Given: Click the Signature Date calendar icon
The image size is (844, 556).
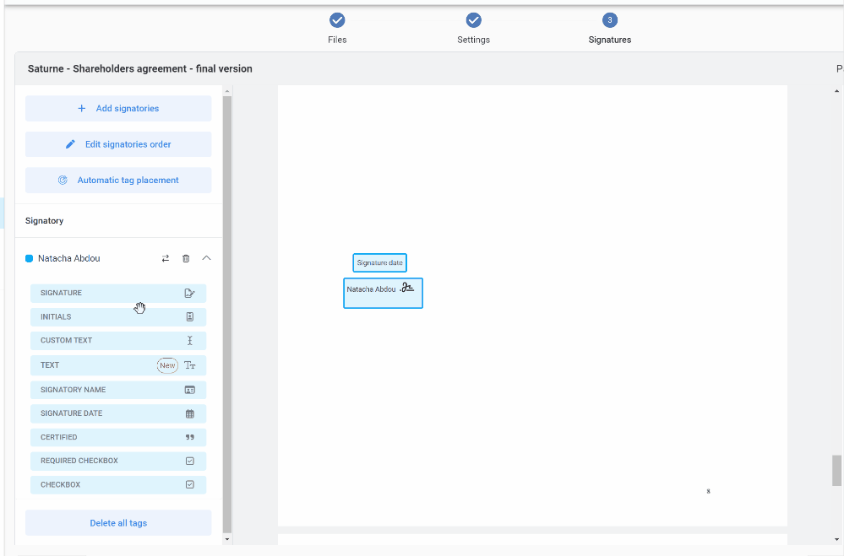Looking at the screenshot, I should point(189,413).
